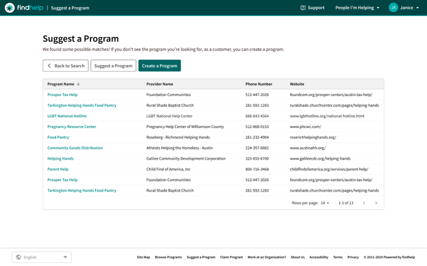Click the Create a Program button
This screenshot has height=266, width=427.
point(159,66)
